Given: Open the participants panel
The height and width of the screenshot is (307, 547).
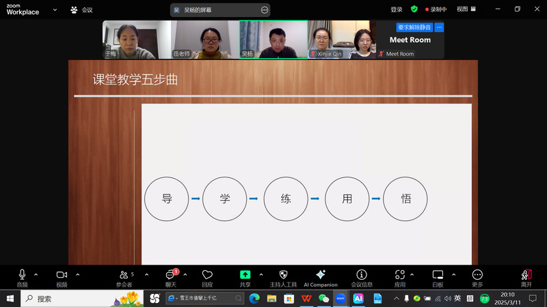Looking at the screenshot, I should 124,275.
